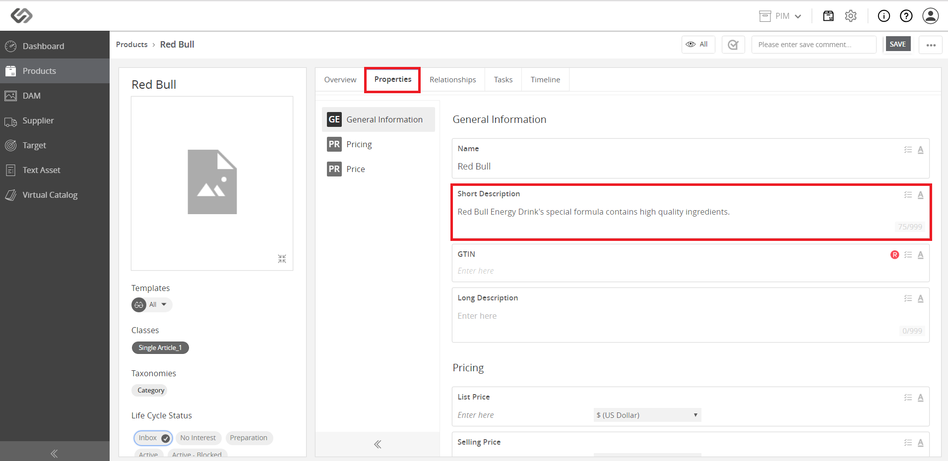Switch to the Properties tab
The image size is (948, 461).
pyautogui.click(x=392, y=79)
